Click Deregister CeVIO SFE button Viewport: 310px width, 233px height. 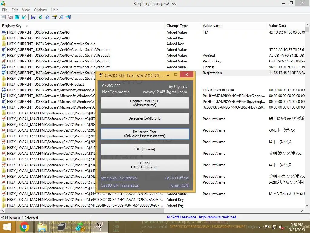click(x=145, y=118)
